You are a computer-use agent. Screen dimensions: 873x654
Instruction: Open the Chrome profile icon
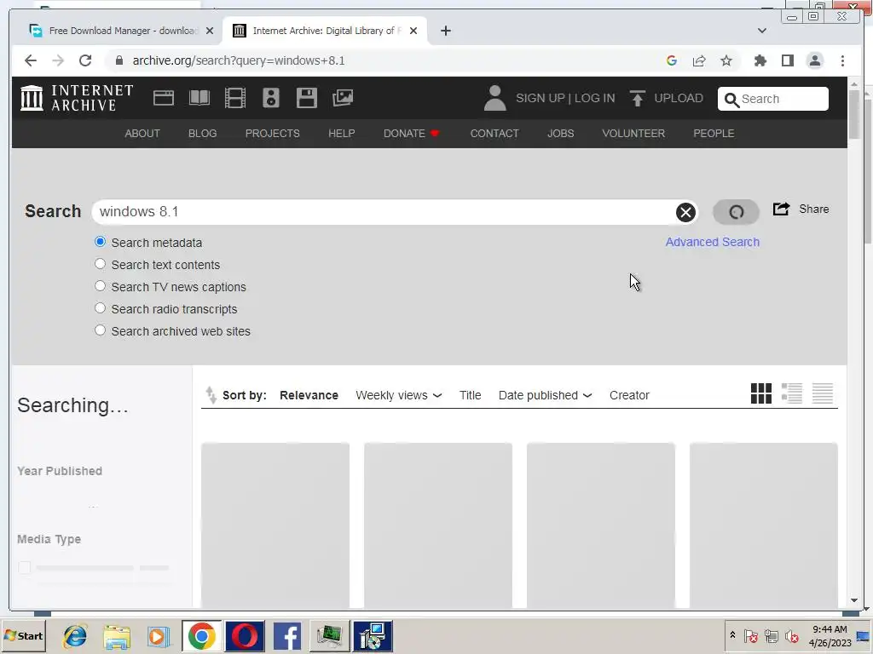(x=814, y=60)
